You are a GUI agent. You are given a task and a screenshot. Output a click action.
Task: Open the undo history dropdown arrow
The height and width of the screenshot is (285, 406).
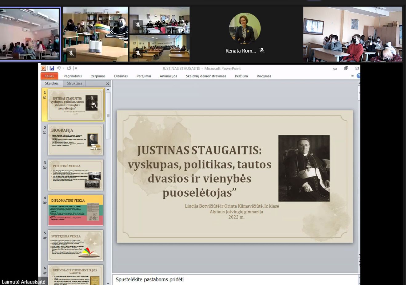coord(63,68)
